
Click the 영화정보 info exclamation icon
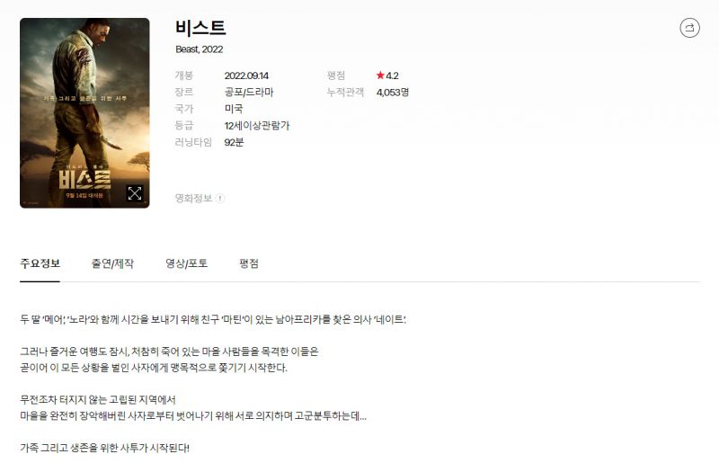coord(220,198)
